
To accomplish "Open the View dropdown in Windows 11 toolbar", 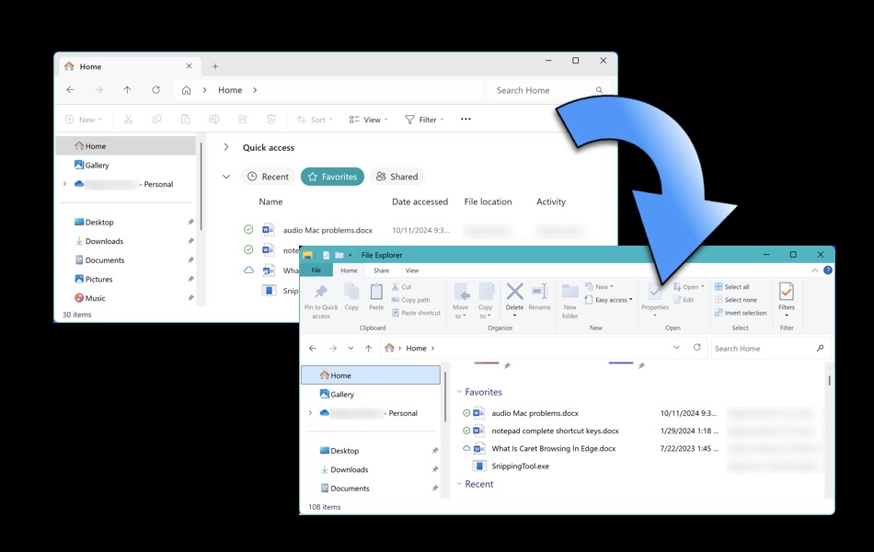I will click(x=368, y=120).
